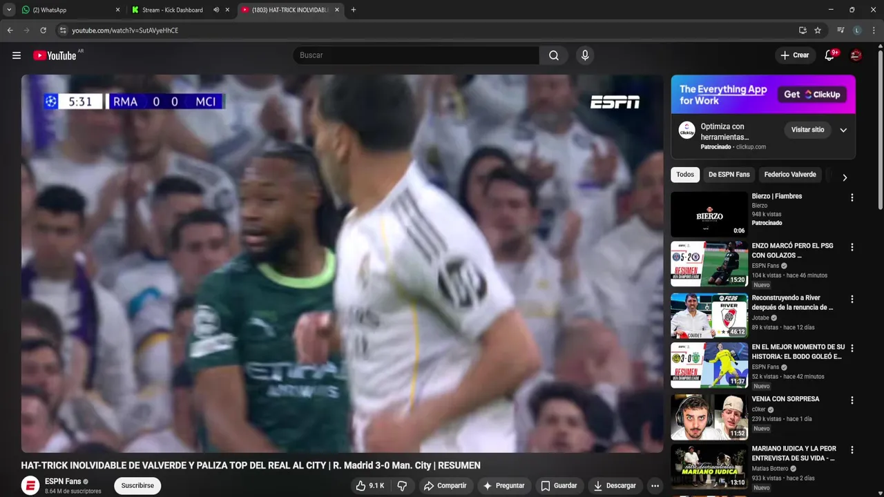Go to YouTube home via logo

pos(55,55)
